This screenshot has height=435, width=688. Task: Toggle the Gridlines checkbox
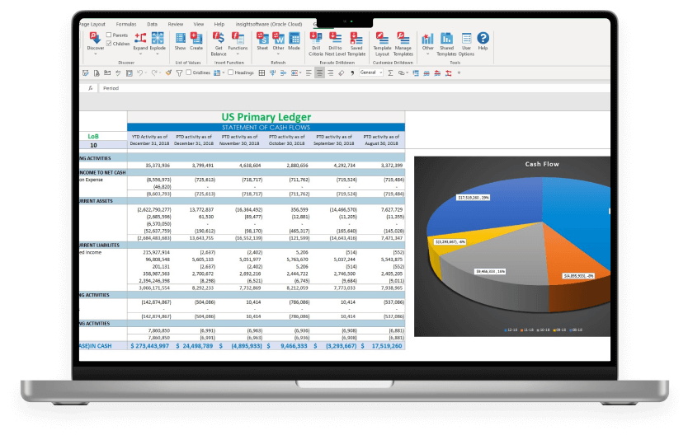(188, 72)
